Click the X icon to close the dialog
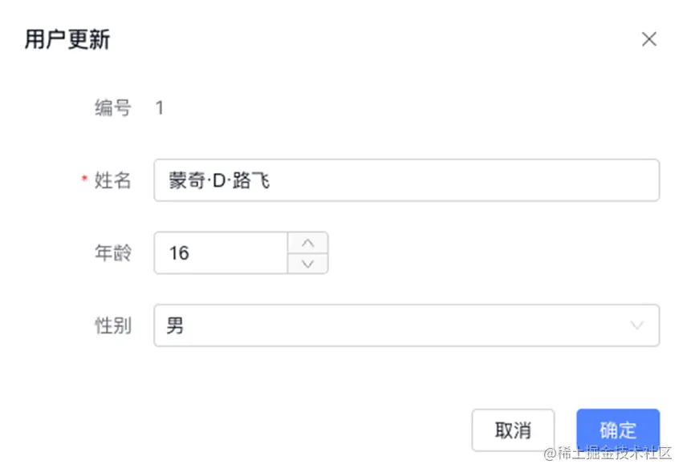The width and height of the screenshot is (687, 476). coord(649,38)
